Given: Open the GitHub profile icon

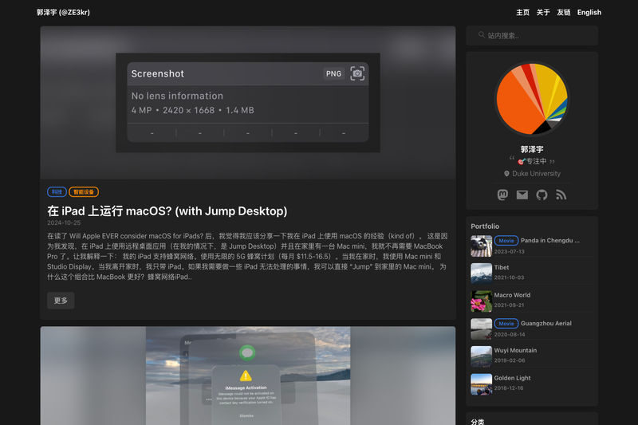Looking at the screenshot, I should click(x=542, y=195).
